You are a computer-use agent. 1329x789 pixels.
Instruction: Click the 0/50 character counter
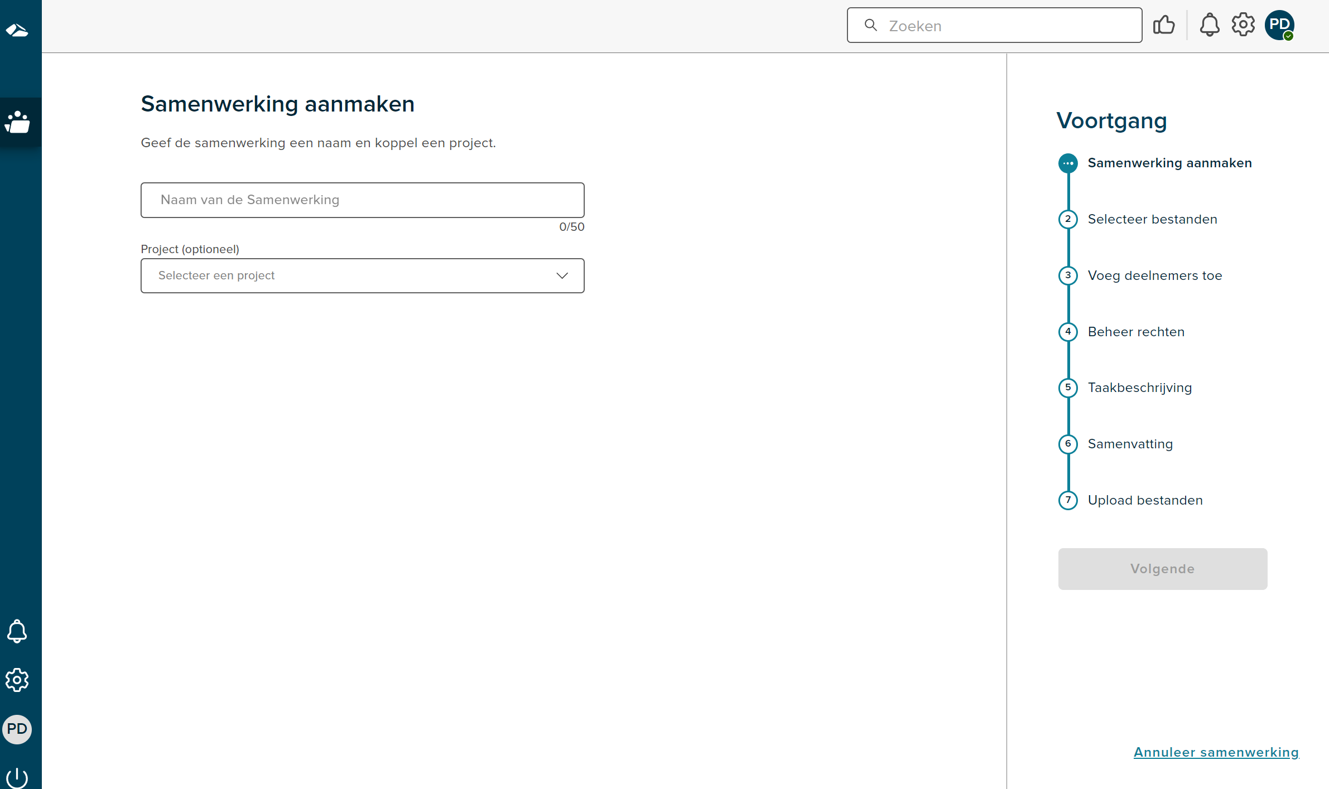coord(572,227)
